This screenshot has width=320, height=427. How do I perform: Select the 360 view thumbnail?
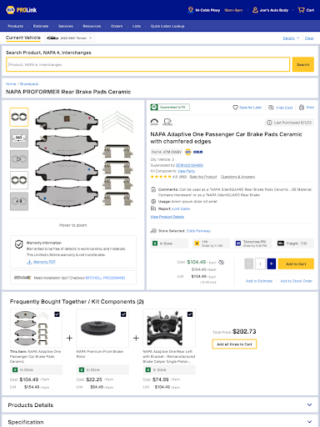click(19, 138)
